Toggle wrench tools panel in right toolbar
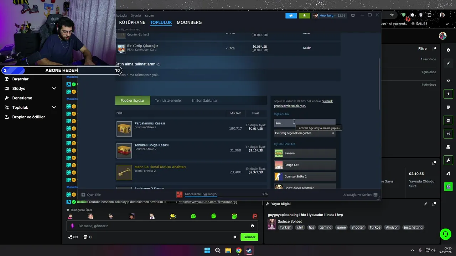This screenshot has height=256, width=456. [448, 160]
